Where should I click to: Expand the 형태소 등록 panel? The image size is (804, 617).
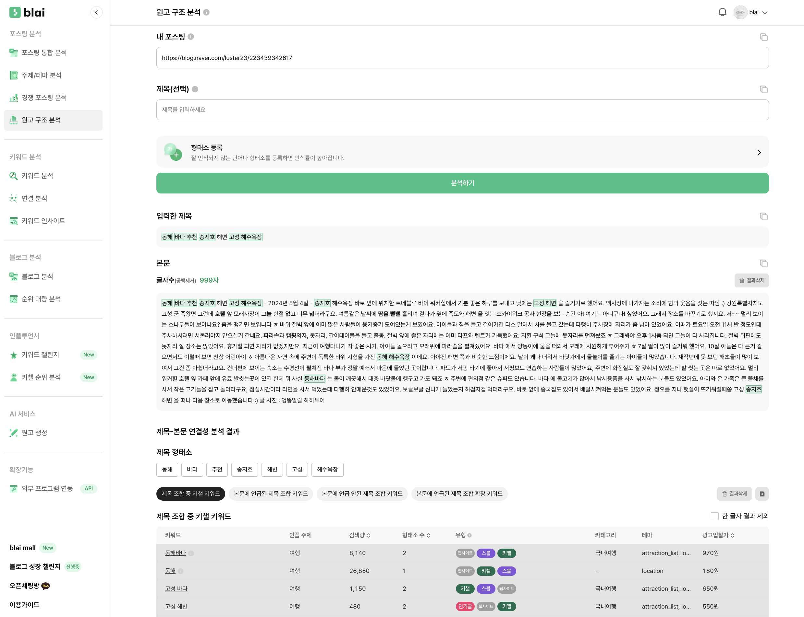(759, 152)
